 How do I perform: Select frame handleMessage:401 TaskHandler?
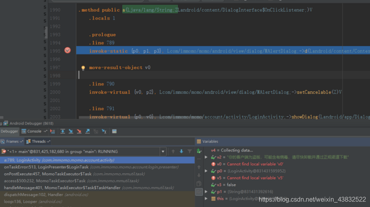(x=97, y=188)
